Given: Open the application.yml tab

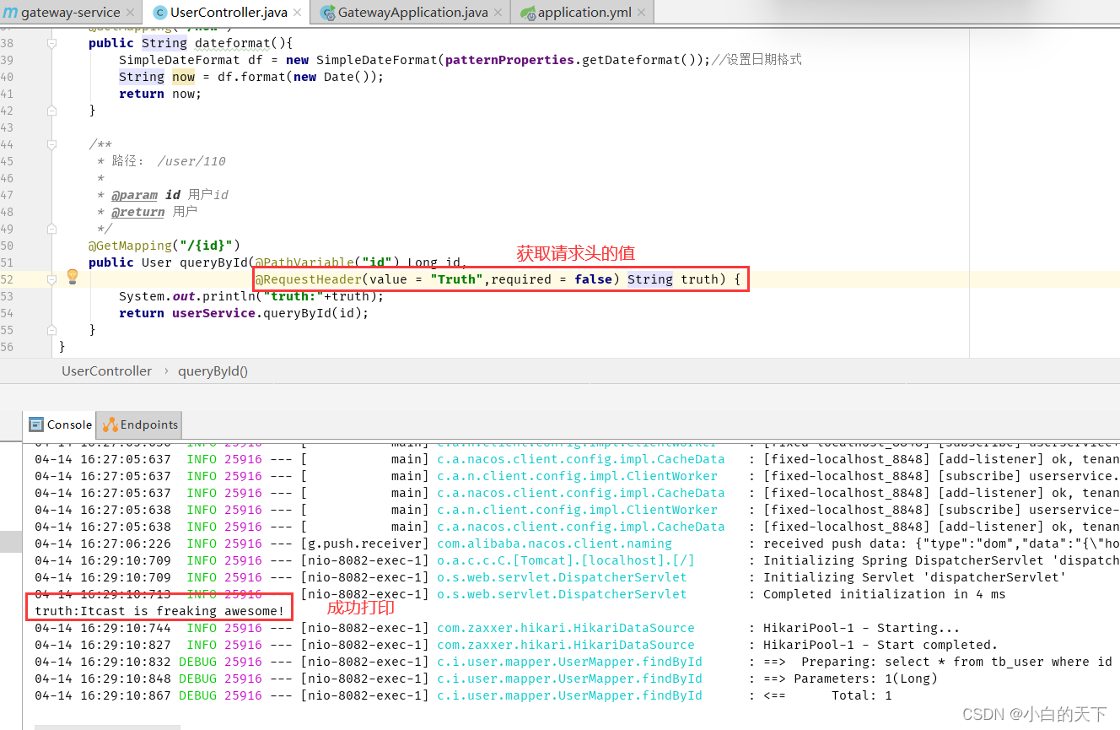Looking at the screenshot, I should [x=582, y=13].
